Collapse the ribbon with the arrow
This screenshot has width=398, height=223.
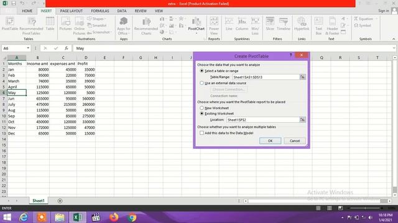pyautogui.click(x=394, y=39)
